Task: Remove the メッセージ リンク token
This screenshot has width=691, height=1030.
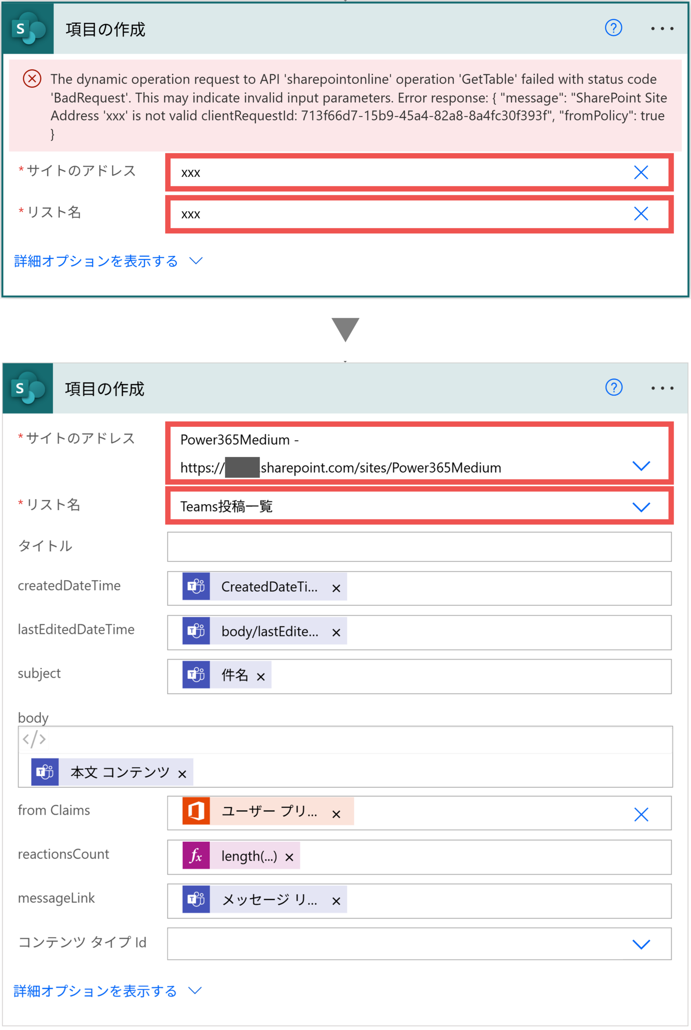Action: tap(336, 901)
